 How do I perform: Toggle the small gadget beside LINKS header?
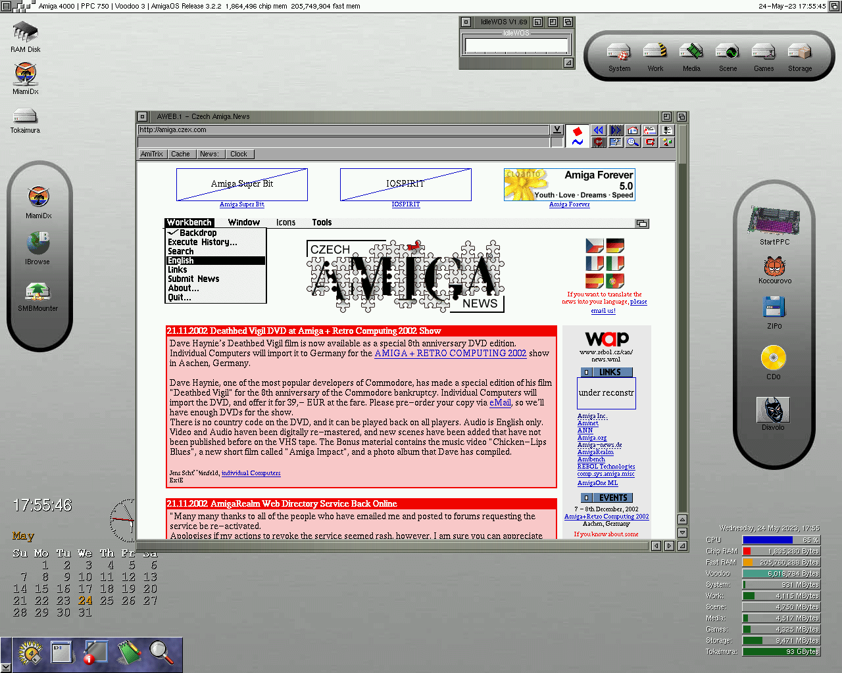586,372
